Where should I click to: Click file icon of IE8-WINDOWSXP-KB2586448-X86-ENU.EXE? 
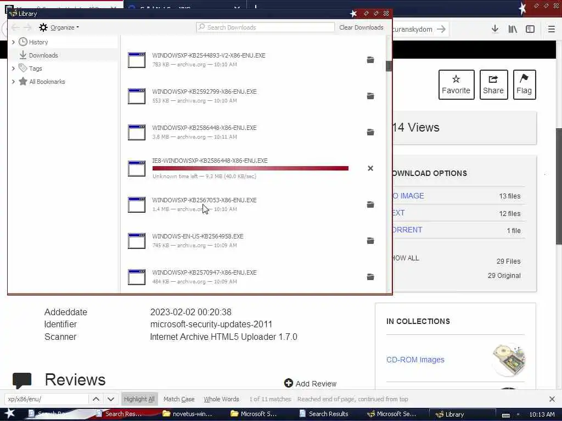[137, 169]
